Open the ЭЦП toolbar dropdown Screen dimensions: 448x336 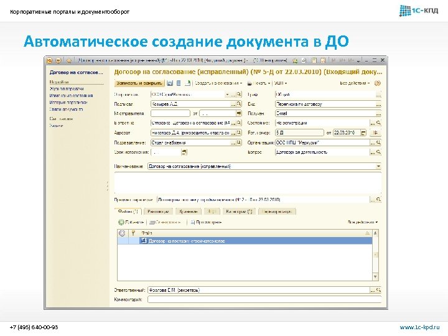[280, 83]
